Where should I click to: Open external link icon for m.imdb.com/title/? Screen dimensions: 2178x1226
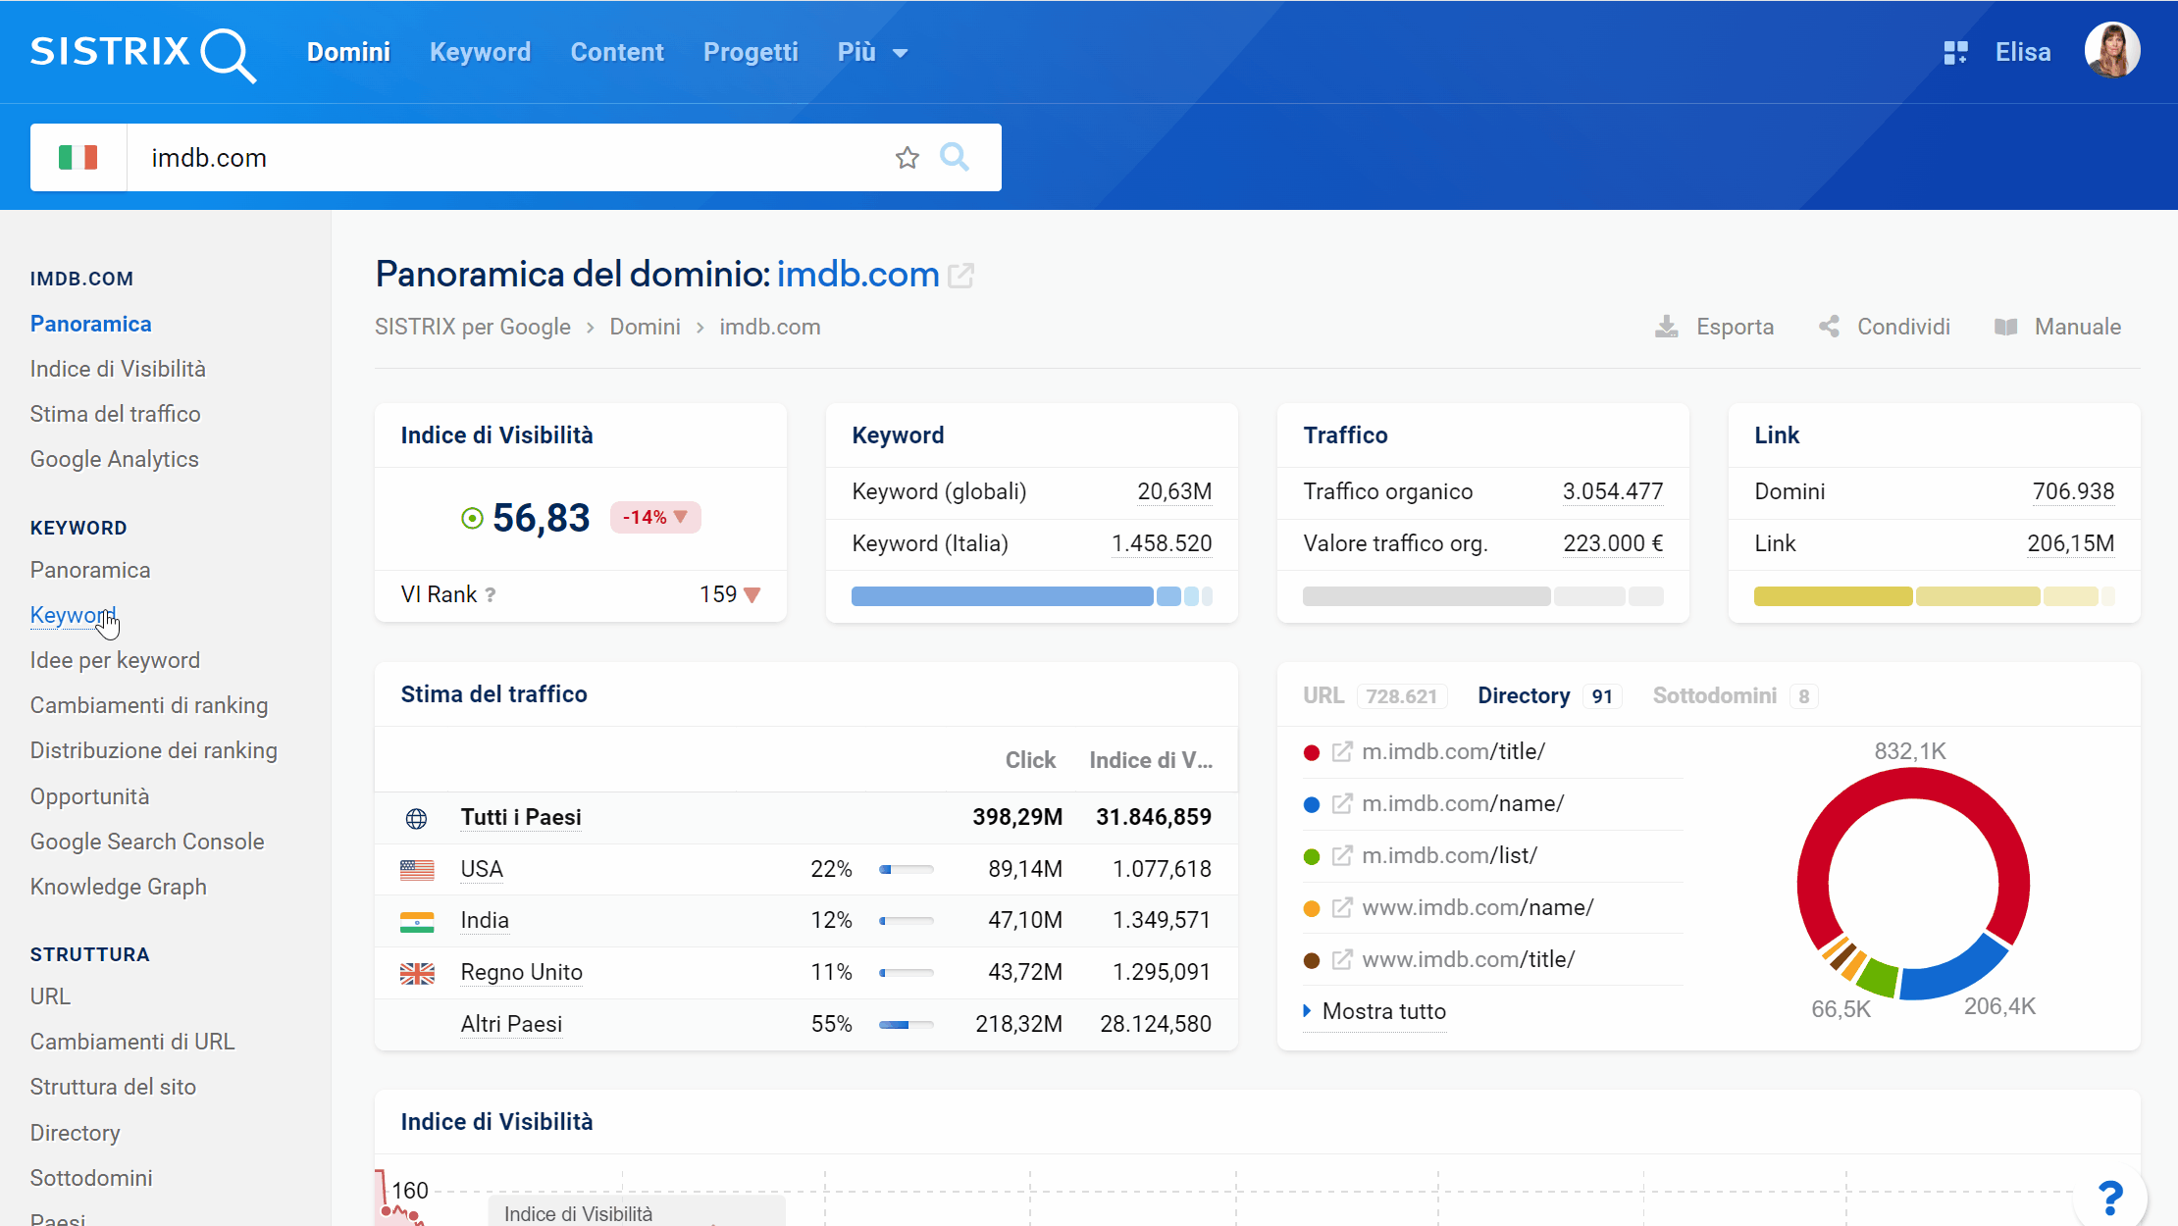click(x=1342, y=752)
